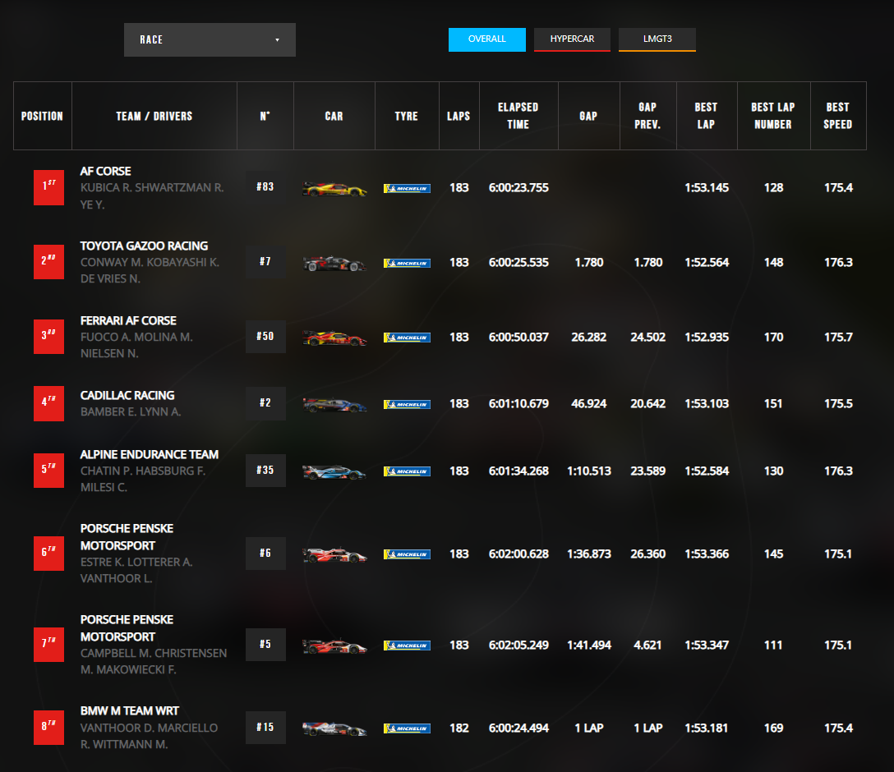Click gap value 26.282
894x772 pixels.
coord(589,337)
